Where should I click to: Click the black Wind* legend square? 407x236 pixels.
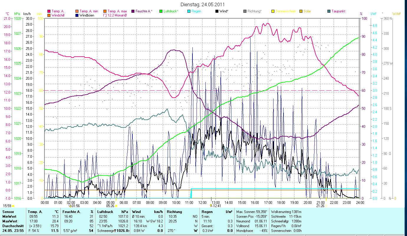217,11
